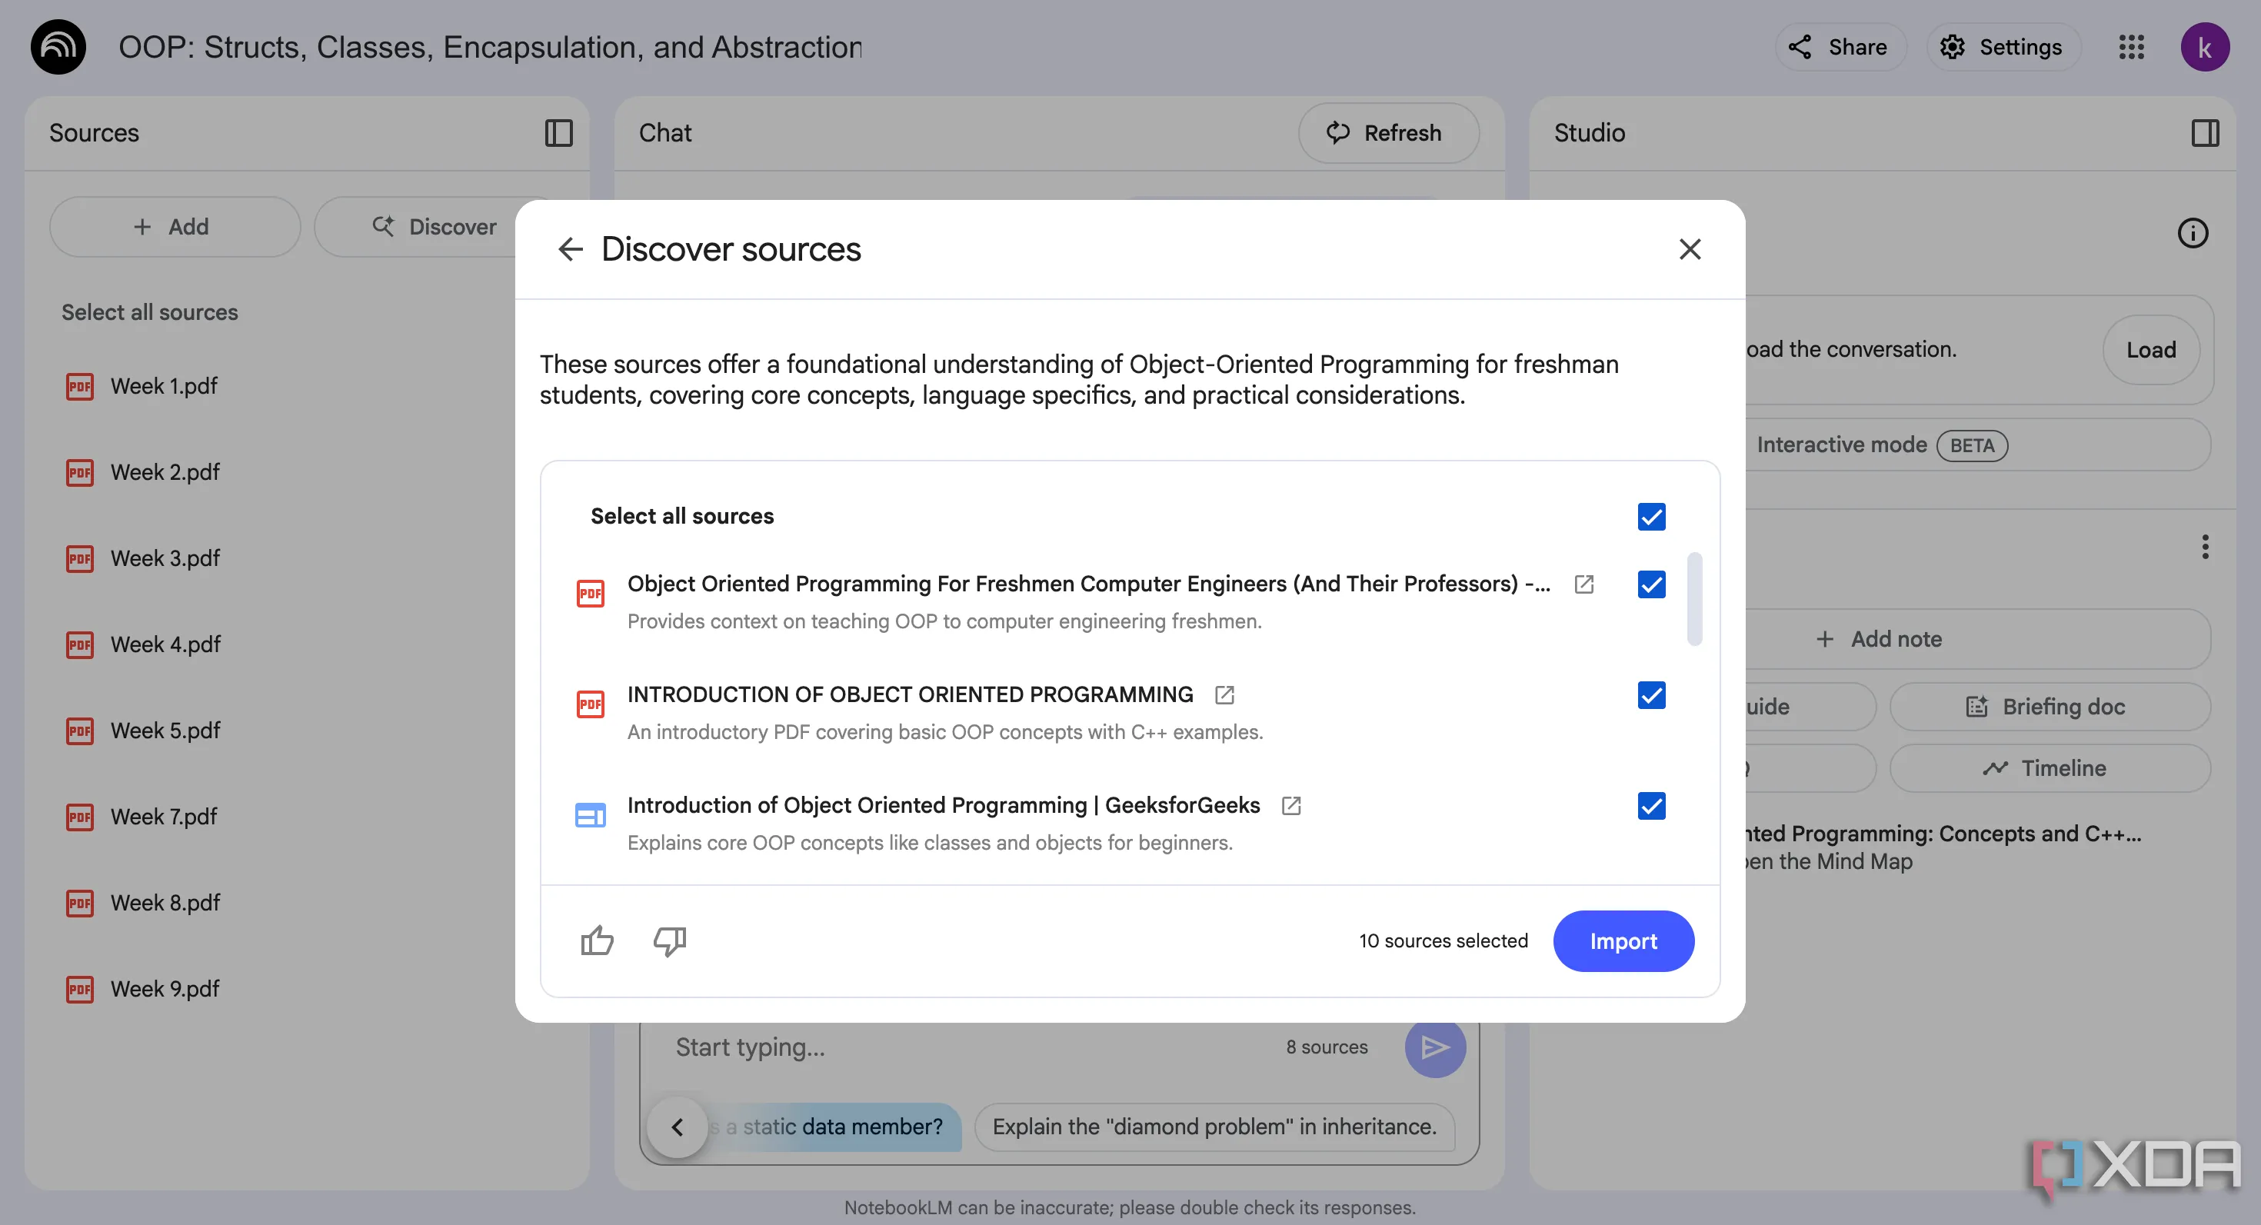Click the PDF icon of Week 1.pdf
The height and width of the screenshot is (1225, 2261).
click(80, 386)
